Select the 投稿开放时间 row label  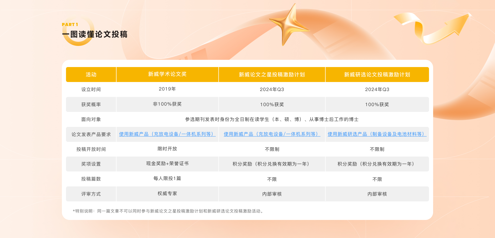tap(91, 149)
